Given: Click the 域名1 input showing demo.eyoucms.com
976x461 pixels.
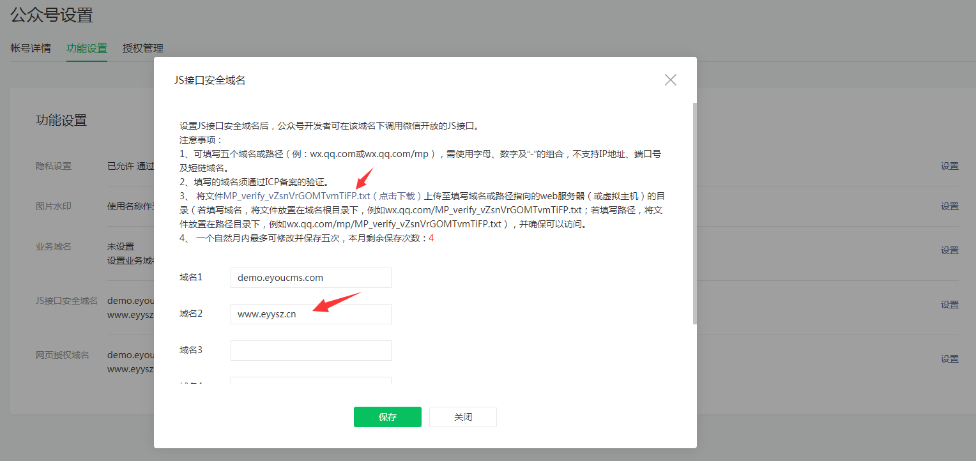Looking at the screenshot, I should 310,277.
